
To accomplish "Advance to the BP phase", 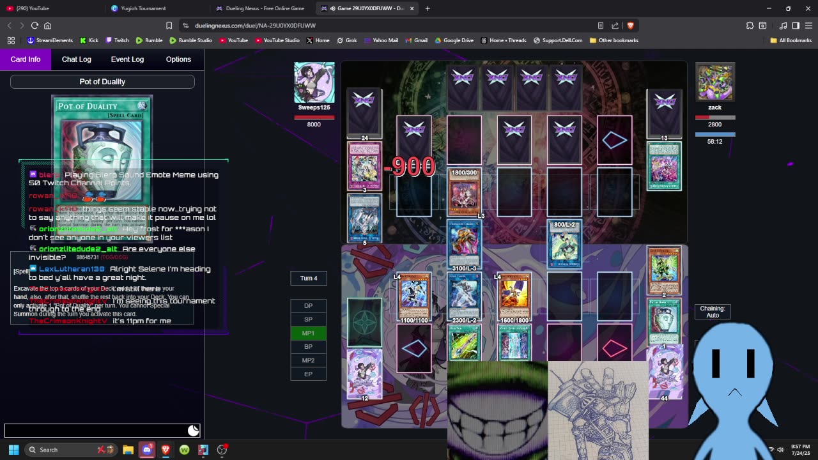I will click(x=308, y=346).
